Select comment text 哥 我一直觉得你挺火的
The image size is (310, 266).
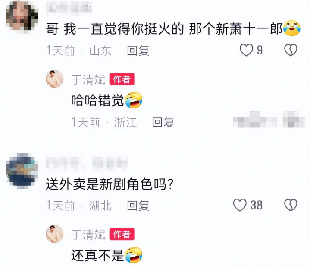click(x=115, y=29)
